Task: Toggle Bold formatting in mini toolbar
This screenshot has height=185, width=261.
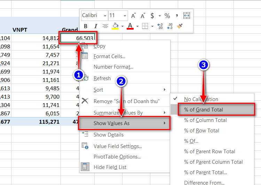Action: point(86,26)
